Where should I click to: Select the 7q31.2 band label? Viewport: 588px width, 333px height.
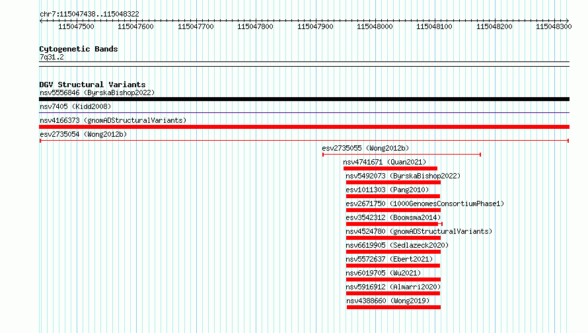[x=52, y=57]
